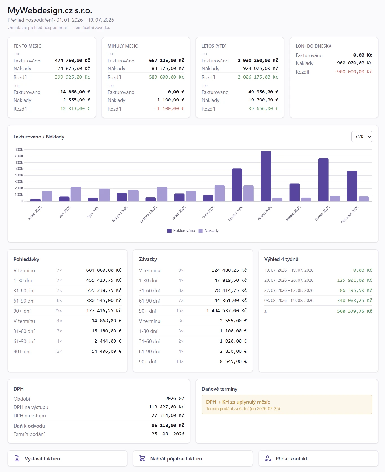
Task: Click the person icon beside Přidat kontakt
Action: tap(268, 458)
